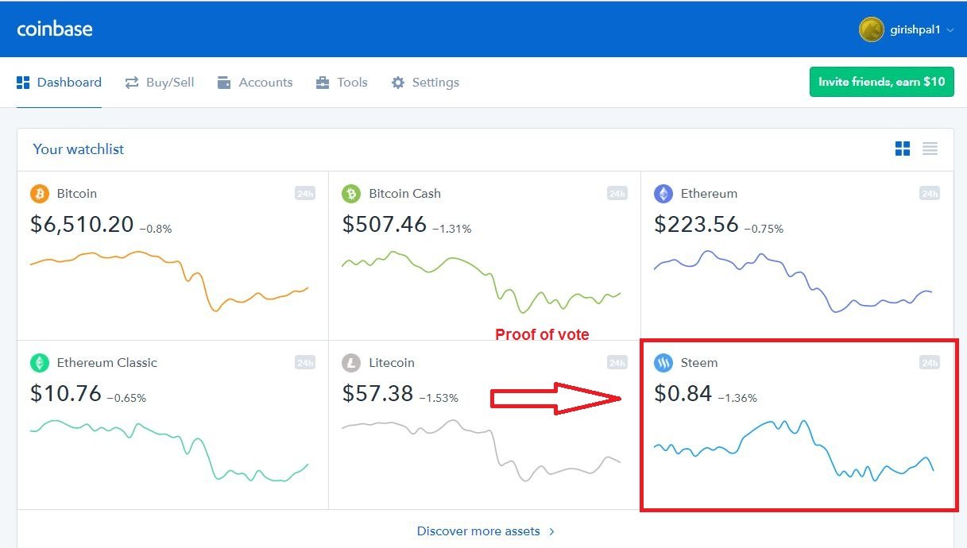Switch watchlist to list view
This screenshot has width=967, height=548.
tap(930, 149)
